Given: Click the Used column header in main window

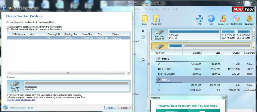Looking at the screenshot, I should tap(211, 53).
